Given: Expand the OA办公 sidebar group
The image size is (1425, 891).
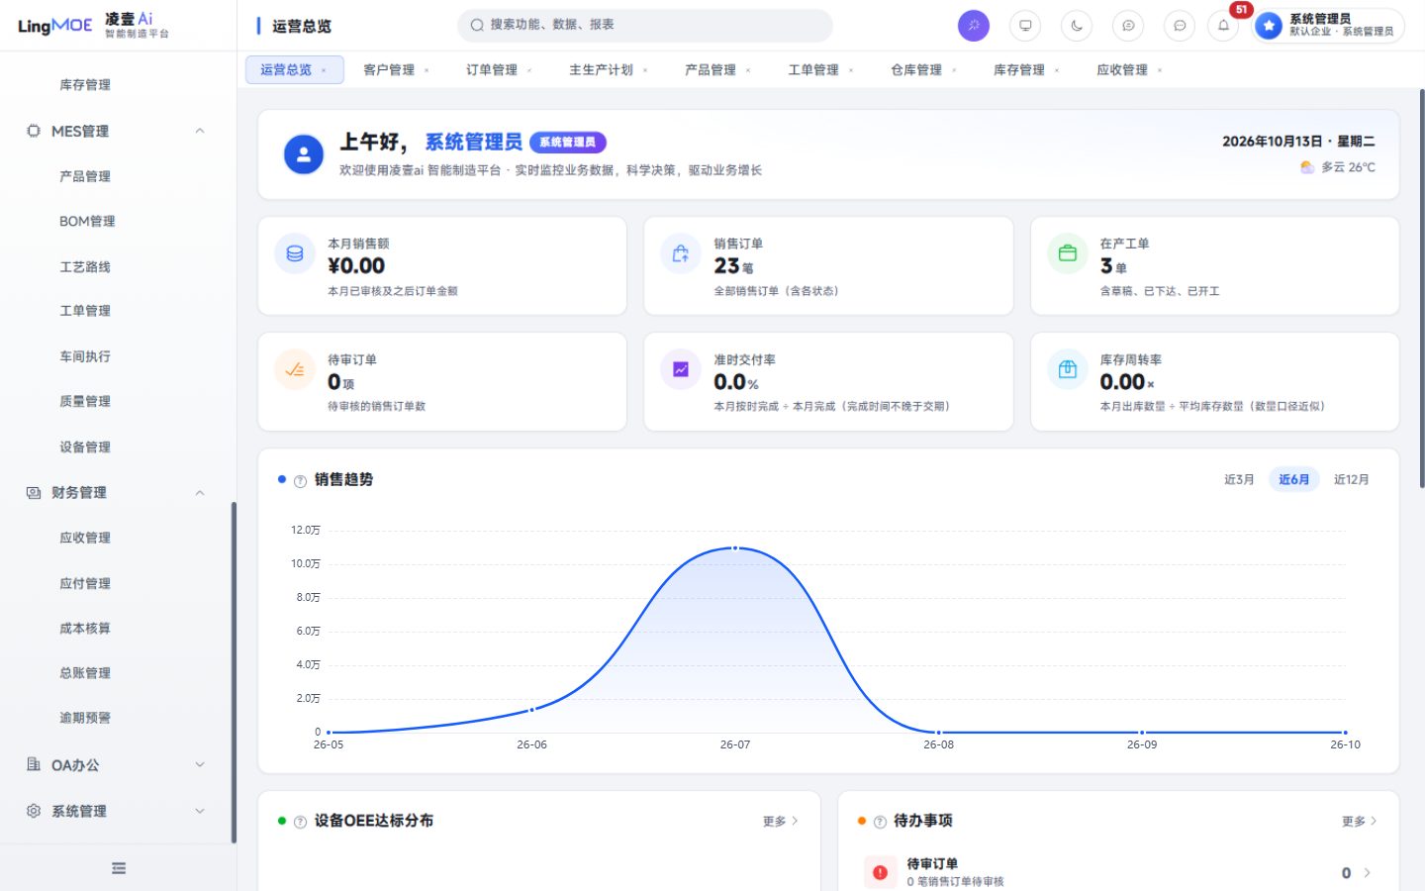Looking at the screenshot, I should (x=118, y=764).
